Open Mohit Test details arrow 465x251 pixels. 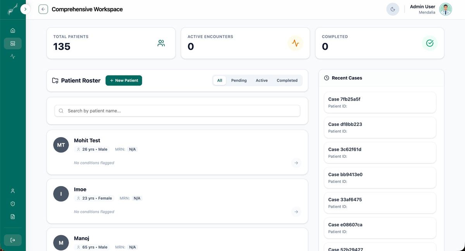pyautogui.click(x=296, y=163)
